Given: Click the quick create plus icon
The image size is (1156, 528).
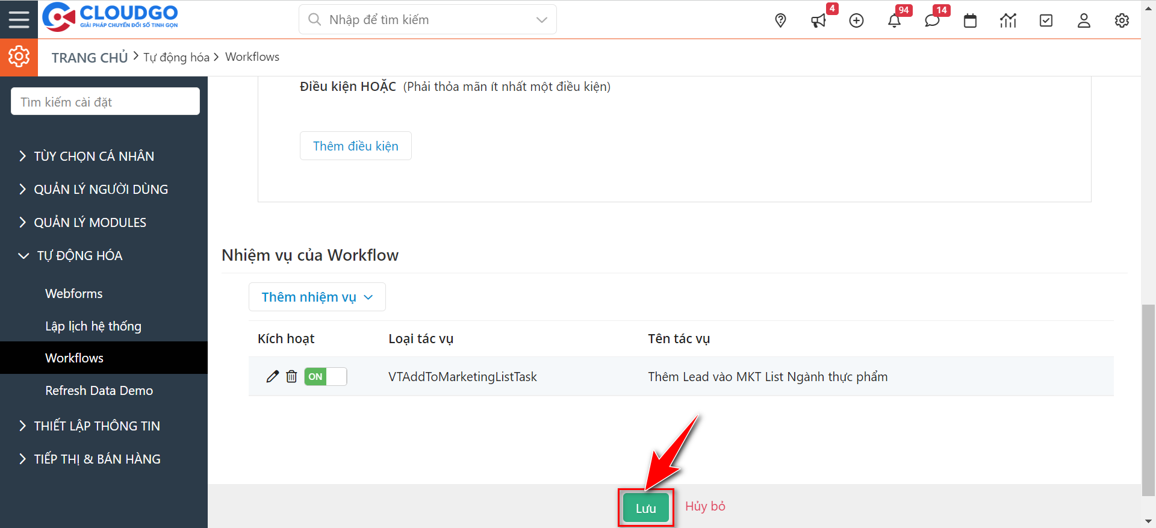Looking at the screenshot, I should (x=856, y=20).
